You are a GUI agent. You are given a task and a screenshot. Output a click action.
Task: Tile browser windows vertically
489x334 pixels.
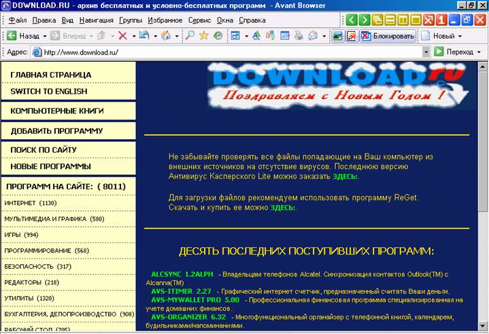tap(403, 20)
